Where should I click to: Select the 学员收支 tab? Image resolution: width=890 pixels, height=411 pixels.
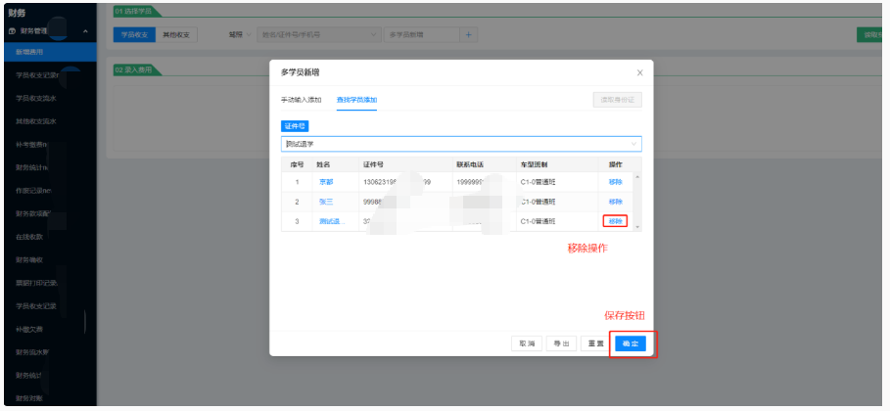click(x=134, y=34)
